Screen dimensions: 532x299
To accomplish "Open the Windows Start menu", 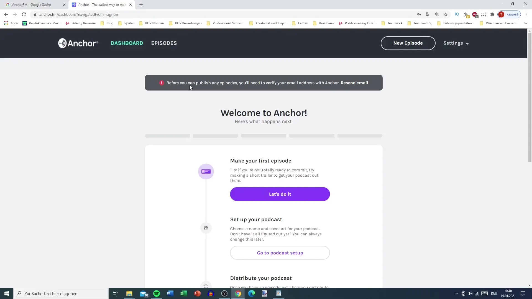I will pyautogui.click(x=7, y=293).
